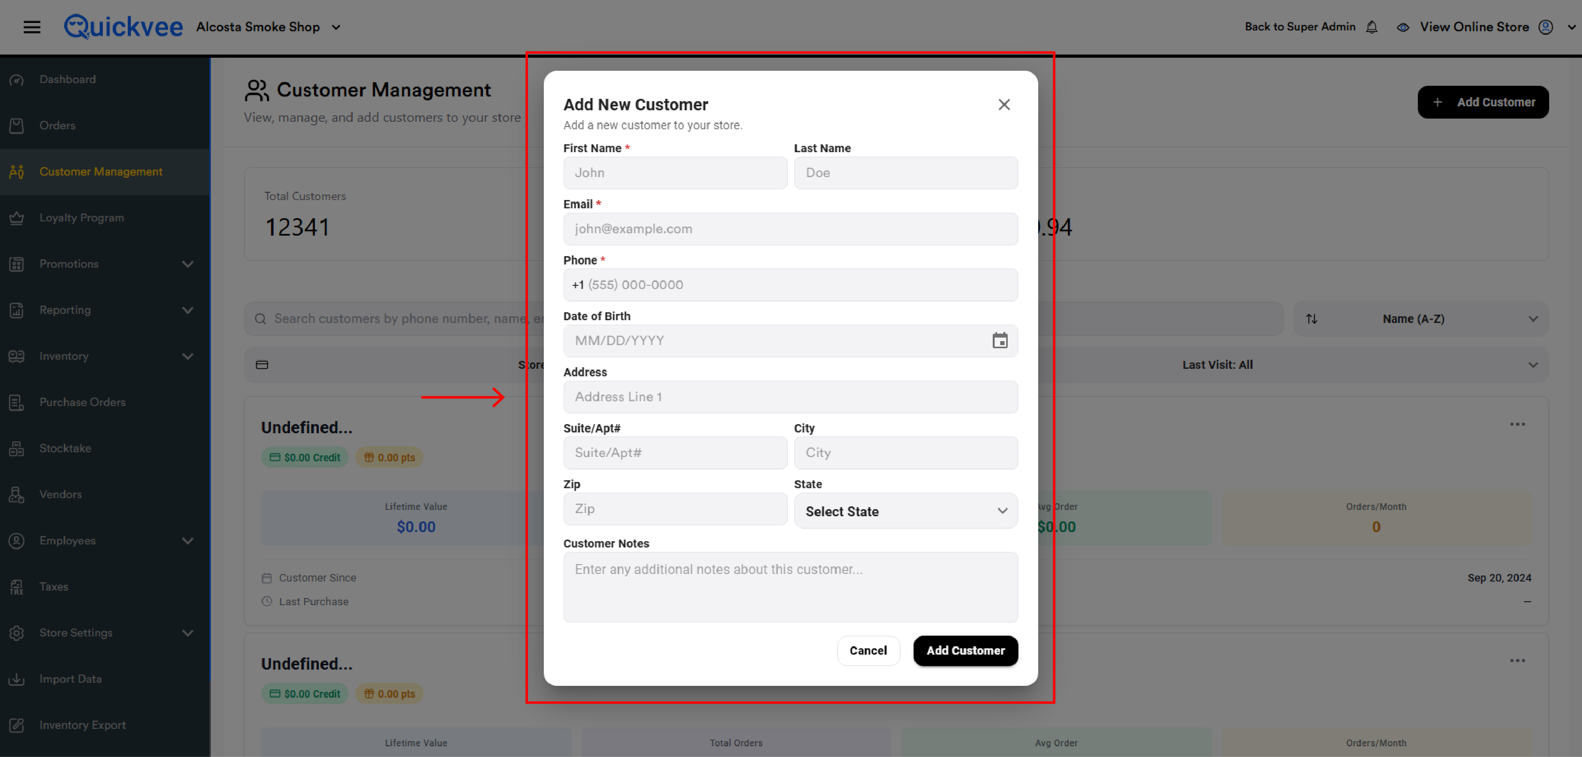This screenshot has width=1582, height=757.
Task: Expand the profile chevron in the header
Action: coord(1572,27)
